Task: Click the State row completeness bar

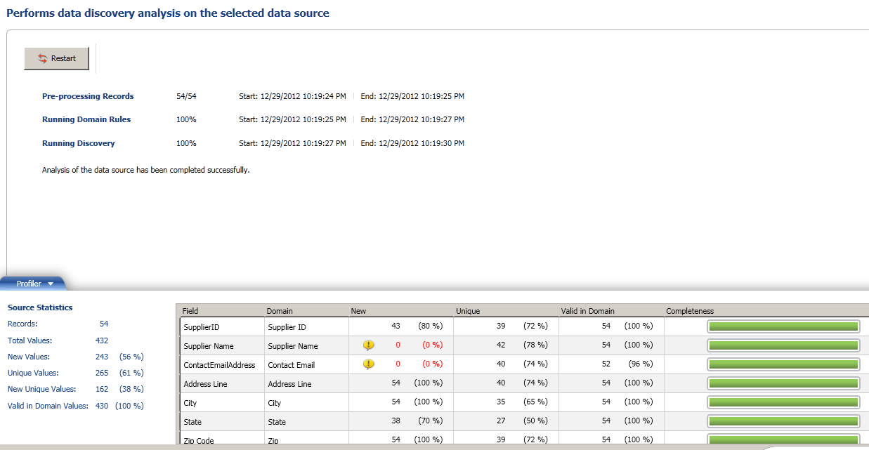Action: (783, 421)
